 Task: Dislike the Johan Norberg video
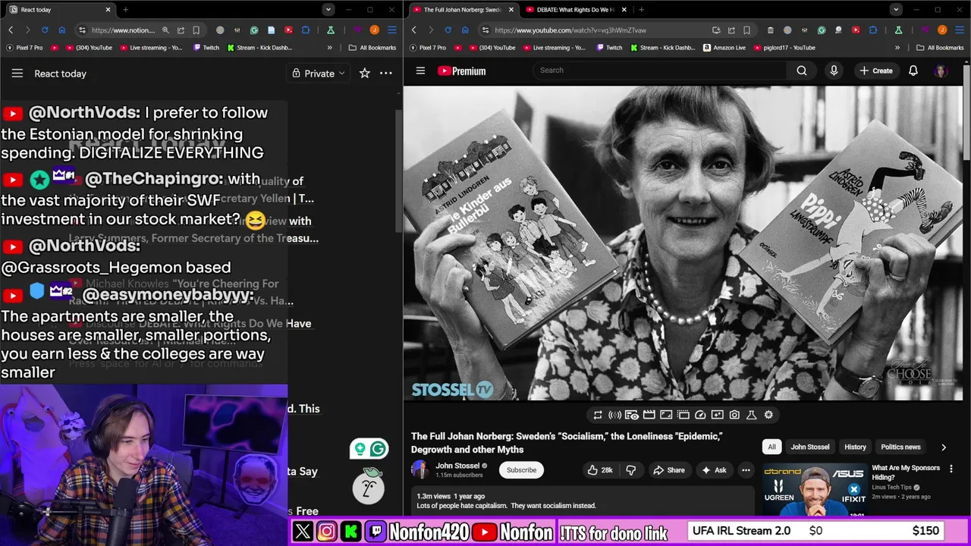pyautogui.click(x=630, y=470)
